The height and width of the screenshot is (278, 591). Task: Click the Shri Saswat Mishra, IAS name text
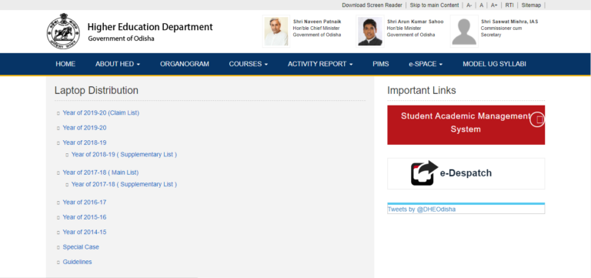(x=509, y=22)
